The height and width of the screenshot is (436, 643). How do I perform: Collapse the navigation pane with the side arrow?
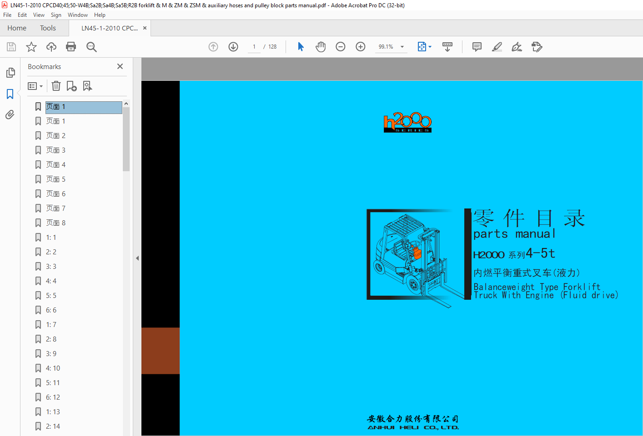click(137, 258)
